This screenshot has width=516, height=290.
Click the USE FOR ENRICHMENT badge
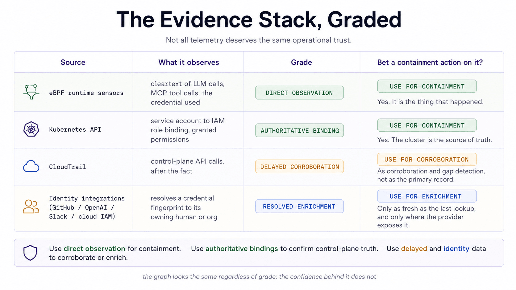point(427,196)
